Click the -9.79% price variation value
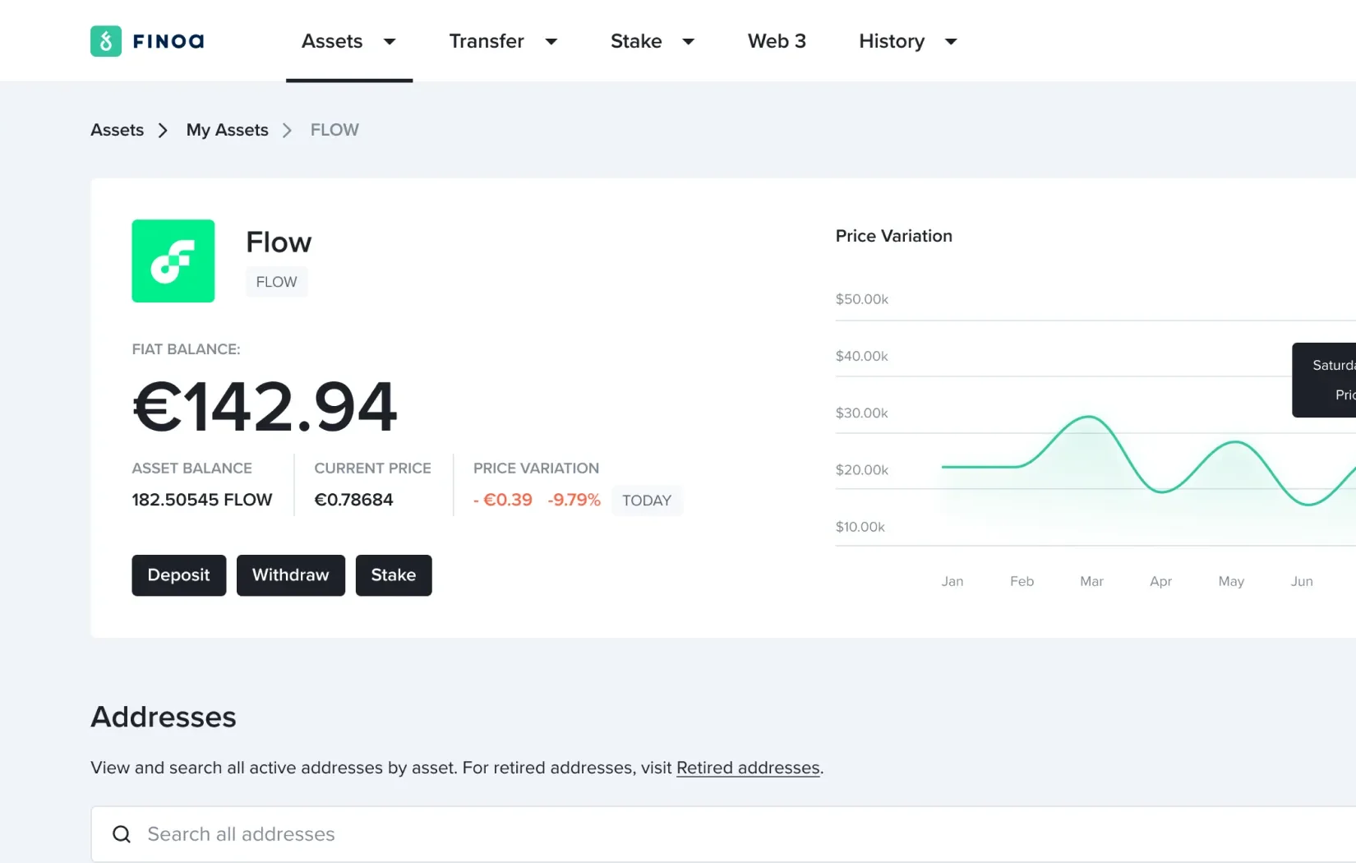1356x863 pixels. tap(574, 500)
